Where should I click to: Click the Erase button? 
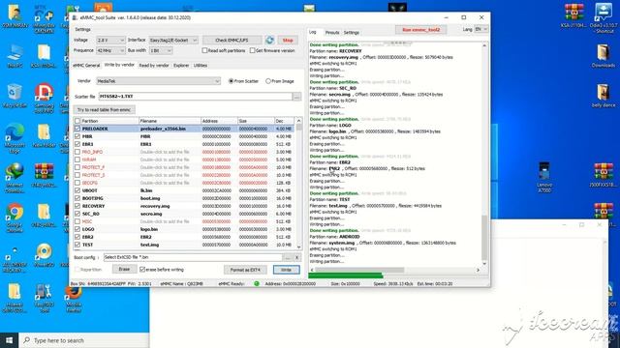[124, 269]
